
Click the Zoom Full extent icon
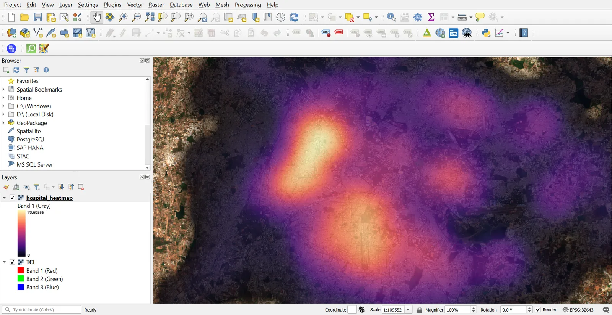tap(150, 17)
